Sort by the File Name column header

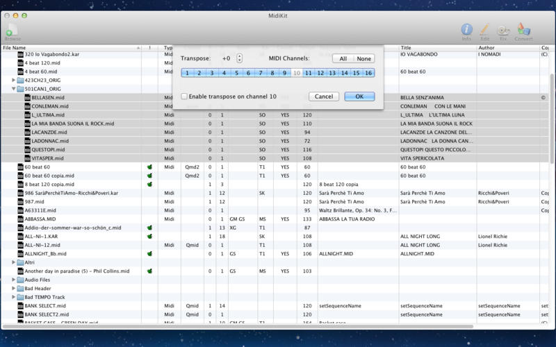pyautogui.click(x=69, y=48)
